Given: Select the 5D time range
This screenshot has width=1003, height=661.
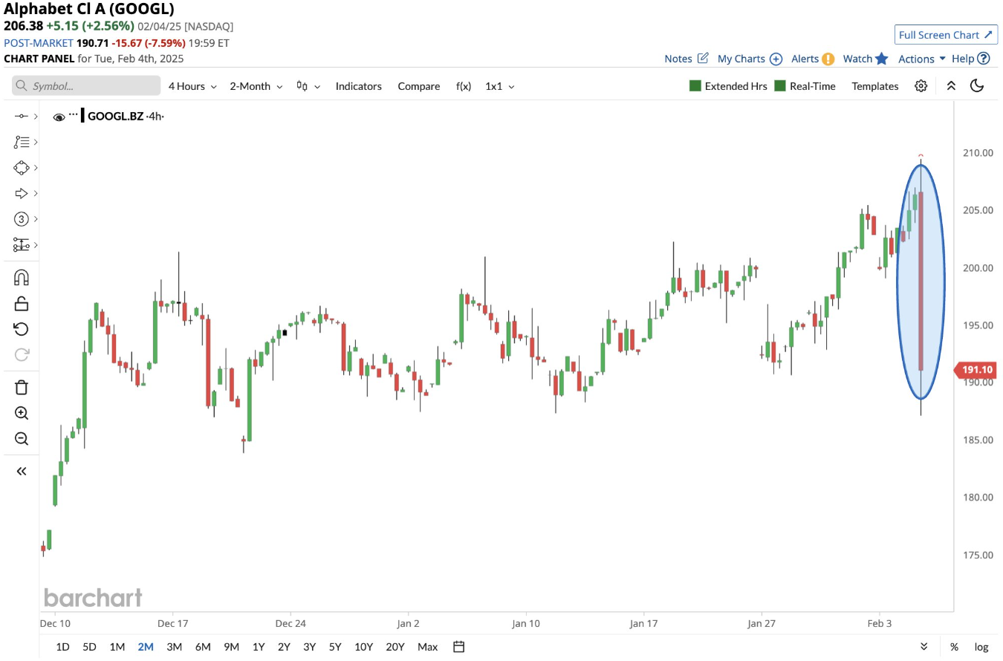Looking at the screenshot, I should click(x=90, y=647).
